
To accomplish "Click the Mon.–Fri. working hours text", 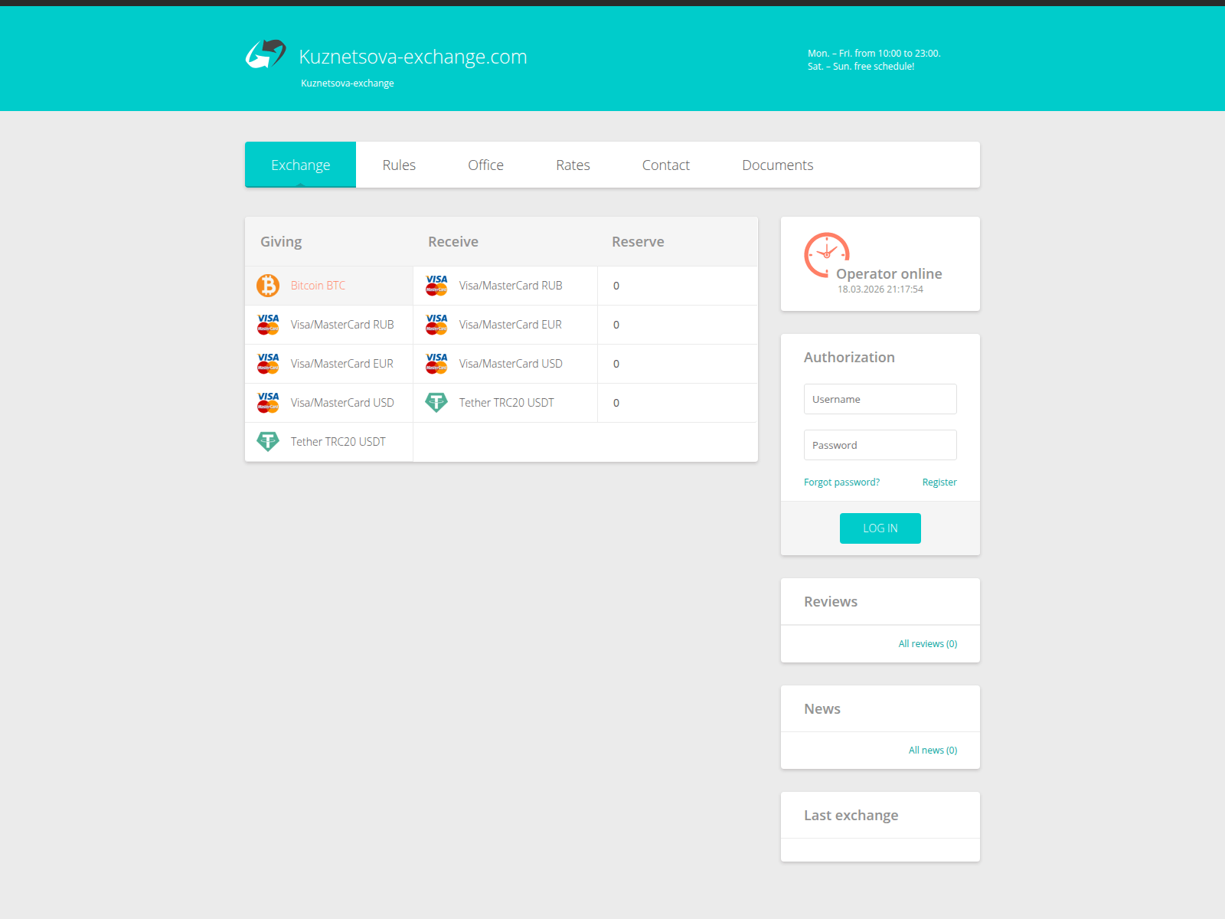I will point(874,54).
